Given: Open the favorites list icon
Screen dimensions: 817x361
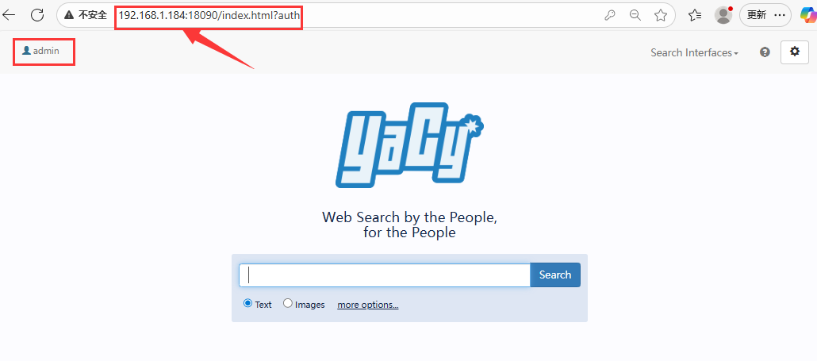Looking at the screenshot, I should coord(695,15).
